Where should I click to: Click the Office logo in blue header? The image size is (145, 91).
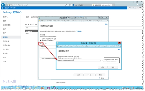tap(3, 8)
